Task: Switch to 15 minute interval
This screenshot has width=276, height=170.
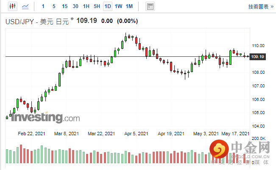Action: (64, 6)
